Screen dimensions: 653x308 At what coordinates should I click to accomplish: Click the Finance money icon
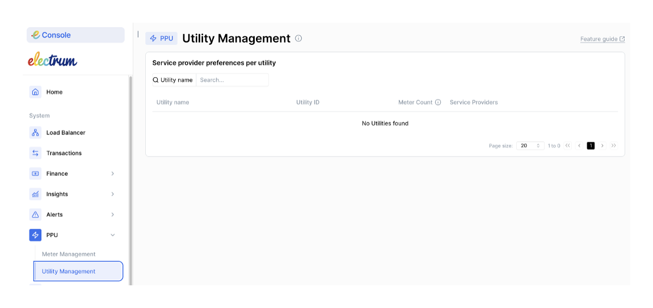[x=35, y=174]
